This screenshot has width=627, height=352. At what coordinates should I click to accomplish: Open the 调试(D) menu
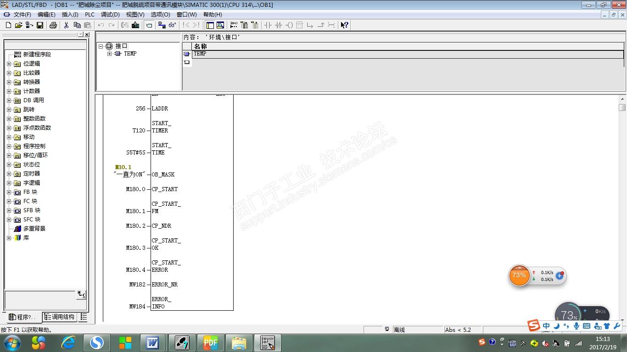tap(110, 15)
